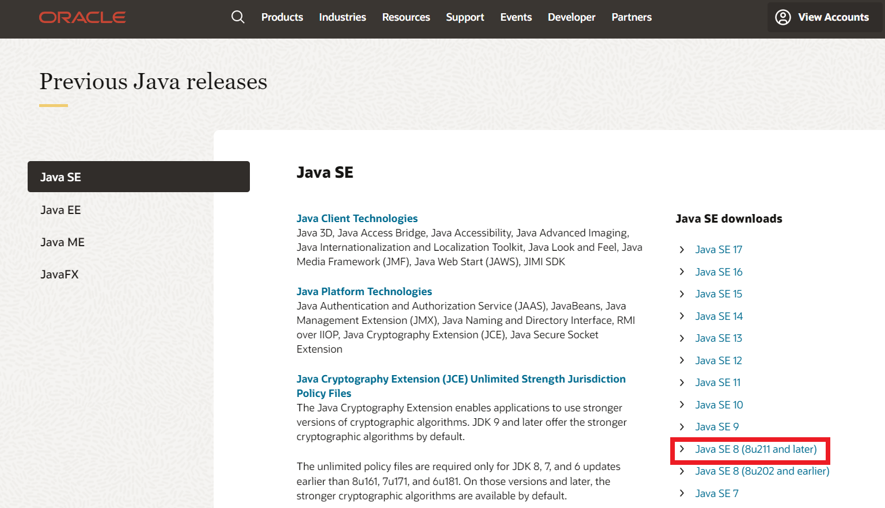Open the Java SE 15 download link

[719, 294]
